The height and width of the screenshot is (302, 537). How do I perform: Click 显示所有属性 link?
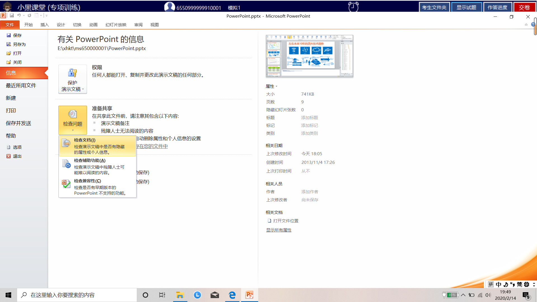click(279, 230)
